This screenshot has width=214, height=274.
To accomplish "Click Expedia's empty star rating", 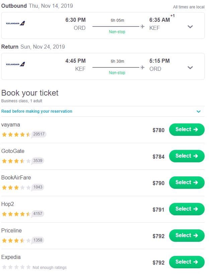I will click(x=16, y=267).
